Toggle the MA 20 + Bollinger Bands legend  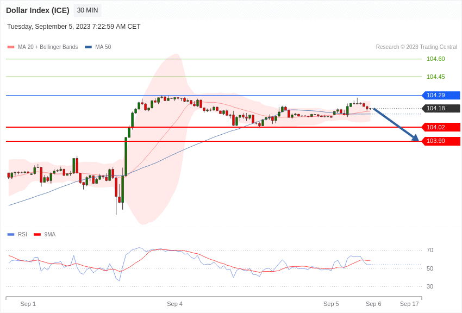click(x=42, y=47)
